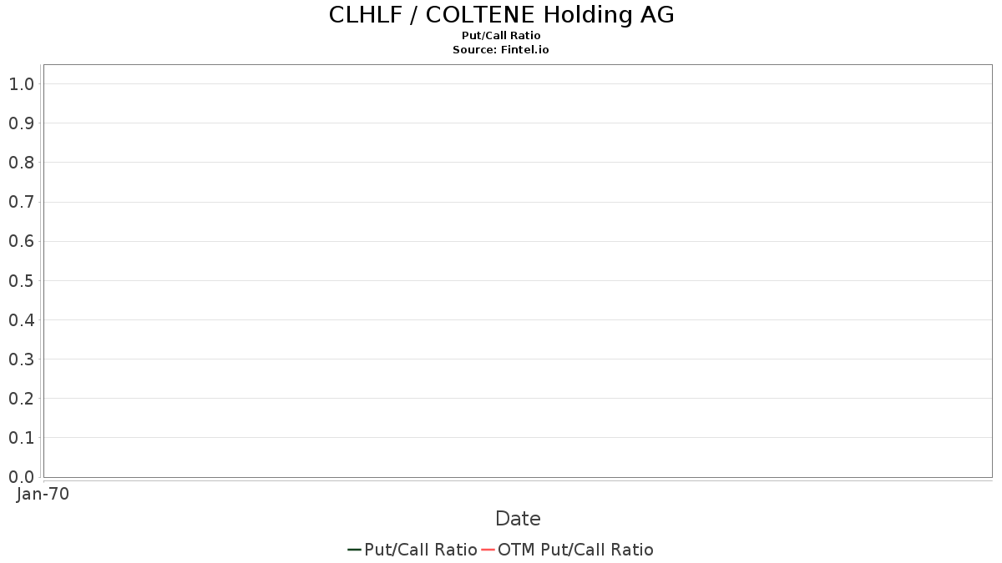Click the chart title CLHLF / COLTENE Holding AG
Viewport: 1002px width, 563px height.
(x=501, y=15)
